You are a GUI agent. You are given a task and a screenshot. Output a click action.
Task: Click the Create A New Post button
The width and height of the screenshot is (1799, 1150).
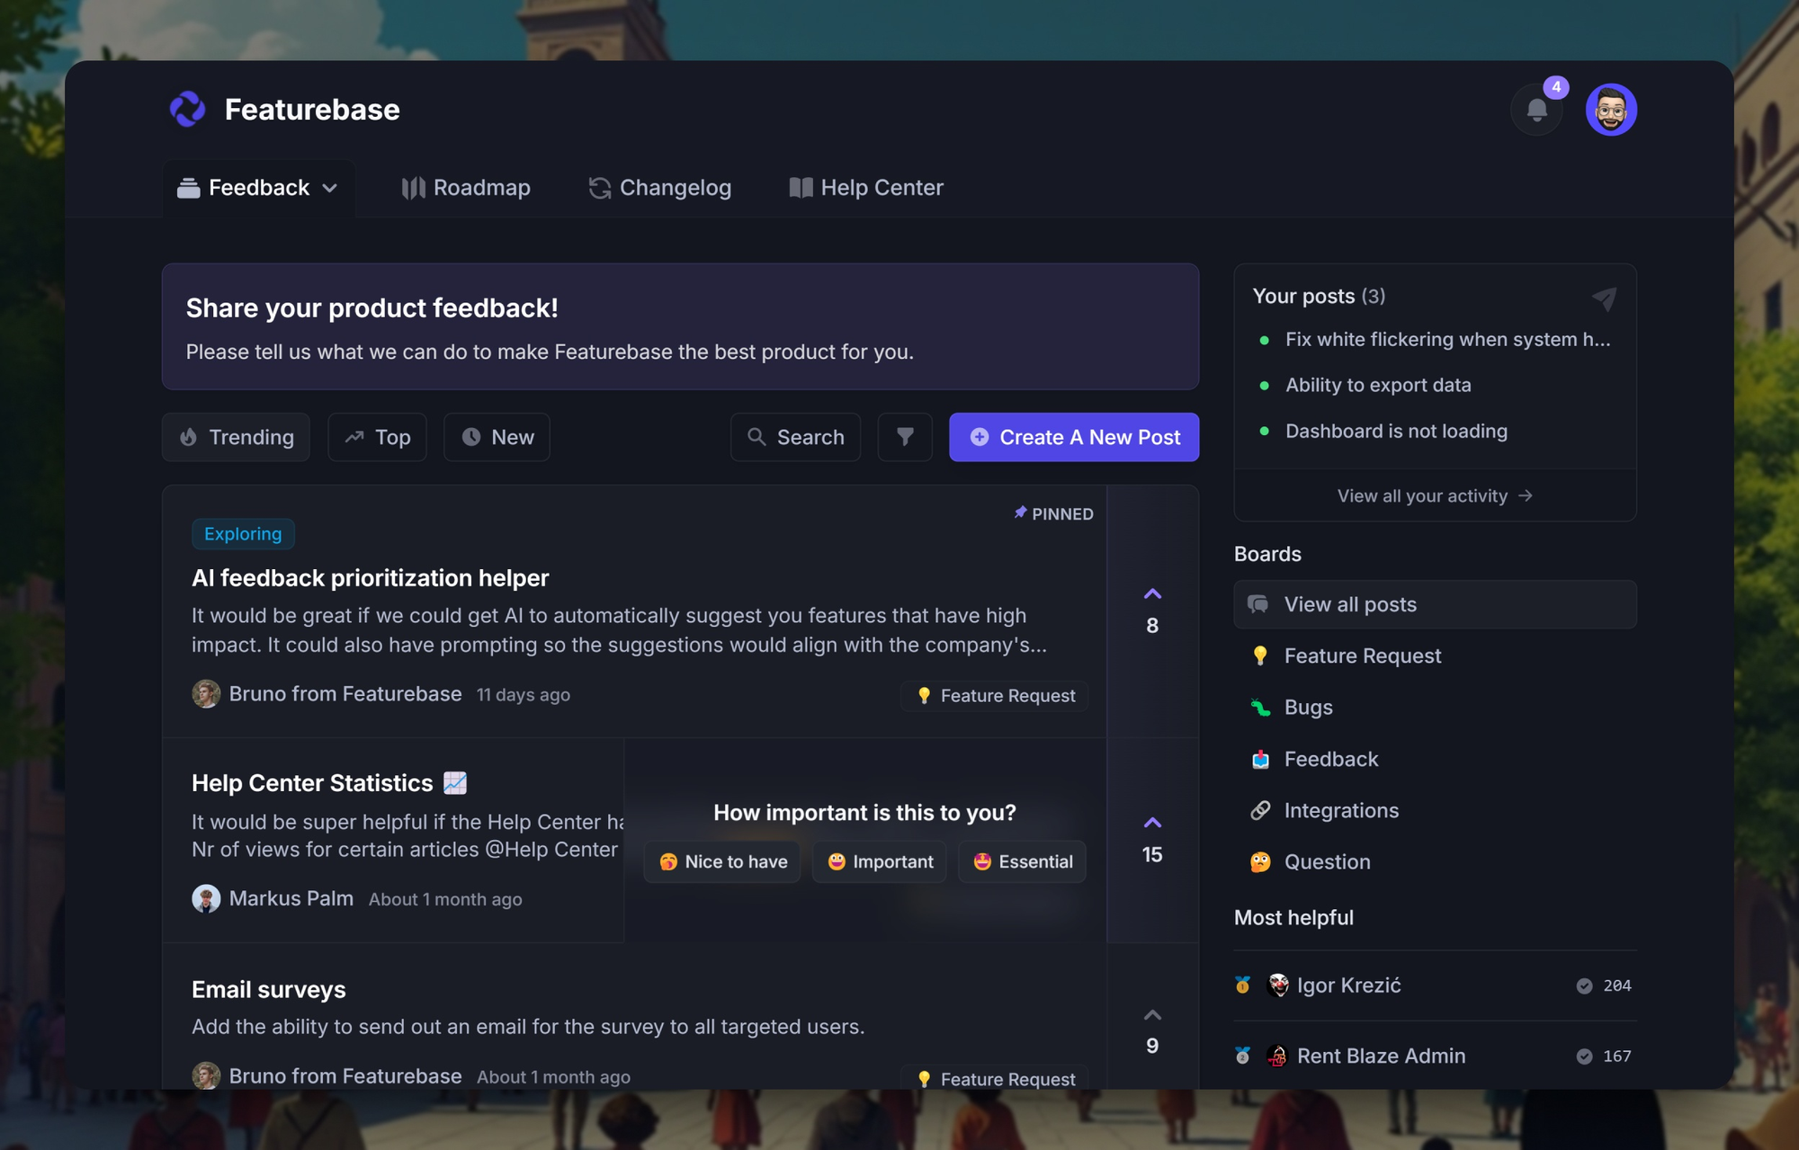(x=1073, y=437)
